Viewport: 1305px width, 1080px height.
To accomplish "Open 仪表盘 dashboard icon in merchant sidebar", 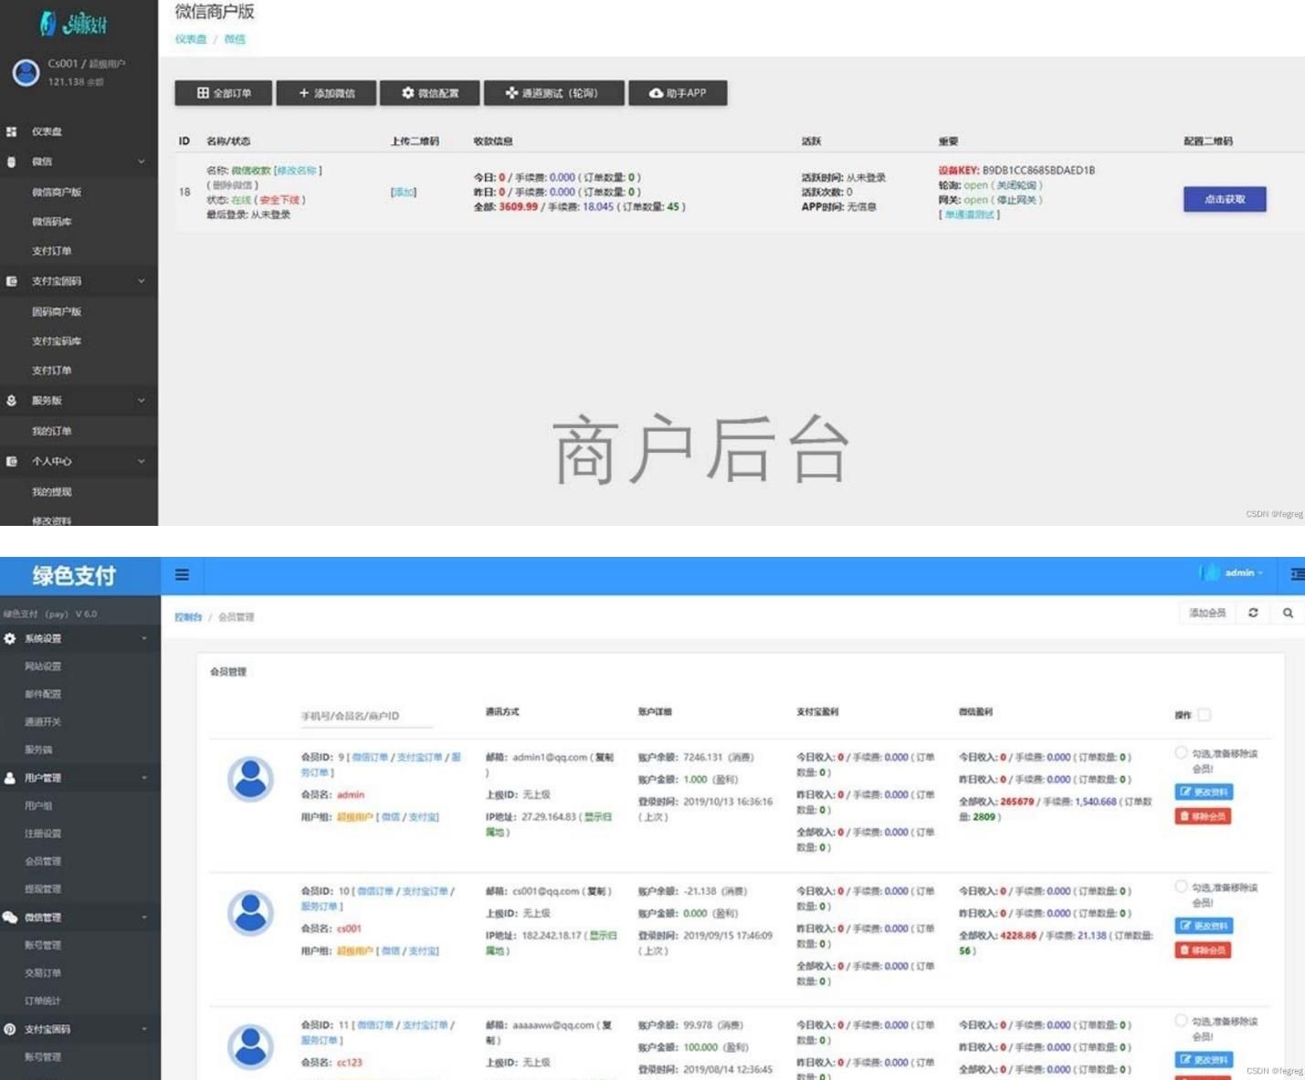I will (11, 131).
